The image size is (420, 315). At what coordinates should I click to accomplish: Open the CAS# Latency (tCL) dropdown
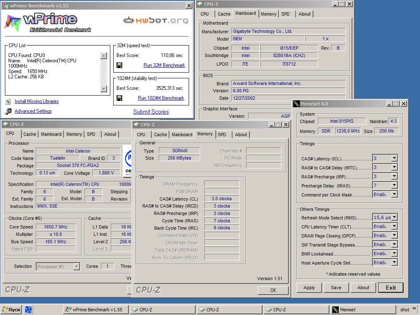pyautogui.click(x=394, y=158)
